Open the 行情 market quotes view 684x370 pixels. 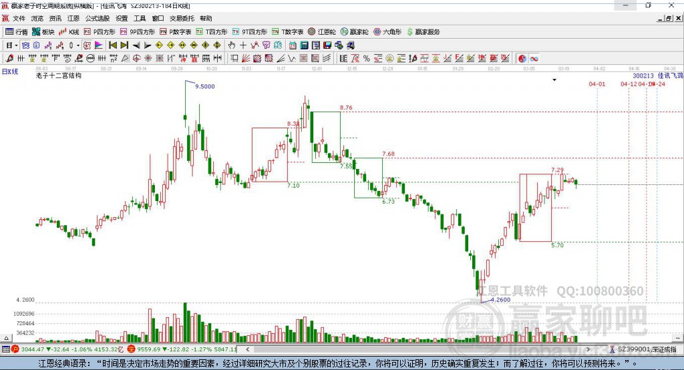pos(16,32)
